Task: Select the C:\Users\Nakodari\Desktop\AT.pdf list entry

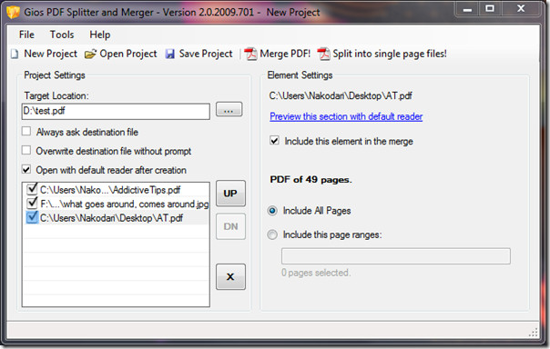Action: [x=111, y=218]
